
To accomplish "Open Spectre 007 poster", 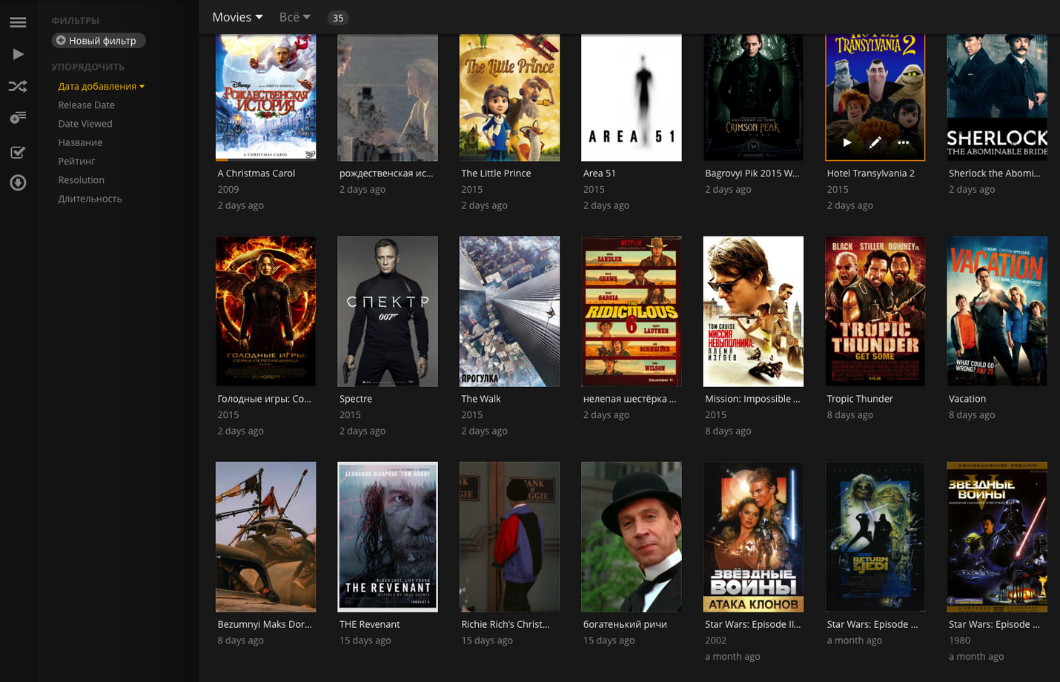I will click(388, 311).
